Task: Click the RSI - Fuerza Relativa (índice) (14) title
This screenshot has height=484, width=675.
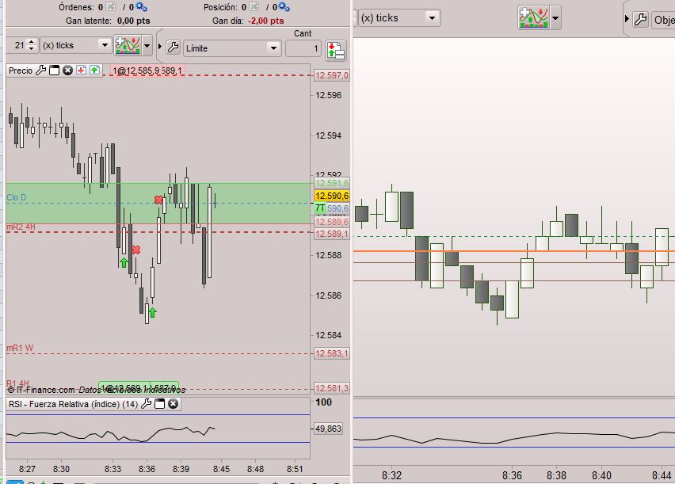Action: point(73,404)
